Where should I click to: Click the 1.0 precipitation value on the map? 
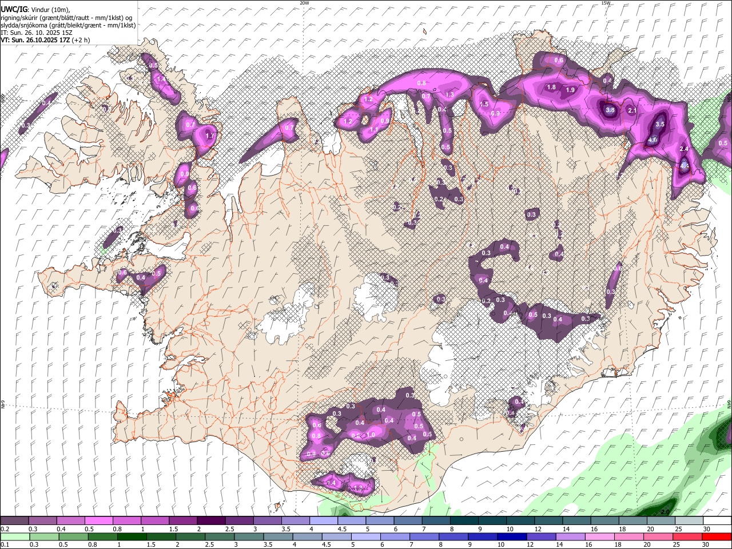pyautogui.click(x=371, y=435)
